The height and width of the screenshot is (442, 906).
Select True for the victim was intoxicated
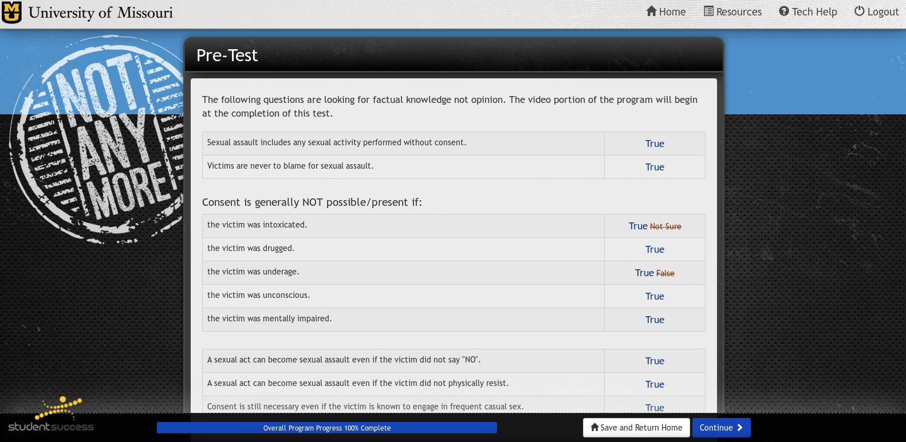tap(638, 226)
